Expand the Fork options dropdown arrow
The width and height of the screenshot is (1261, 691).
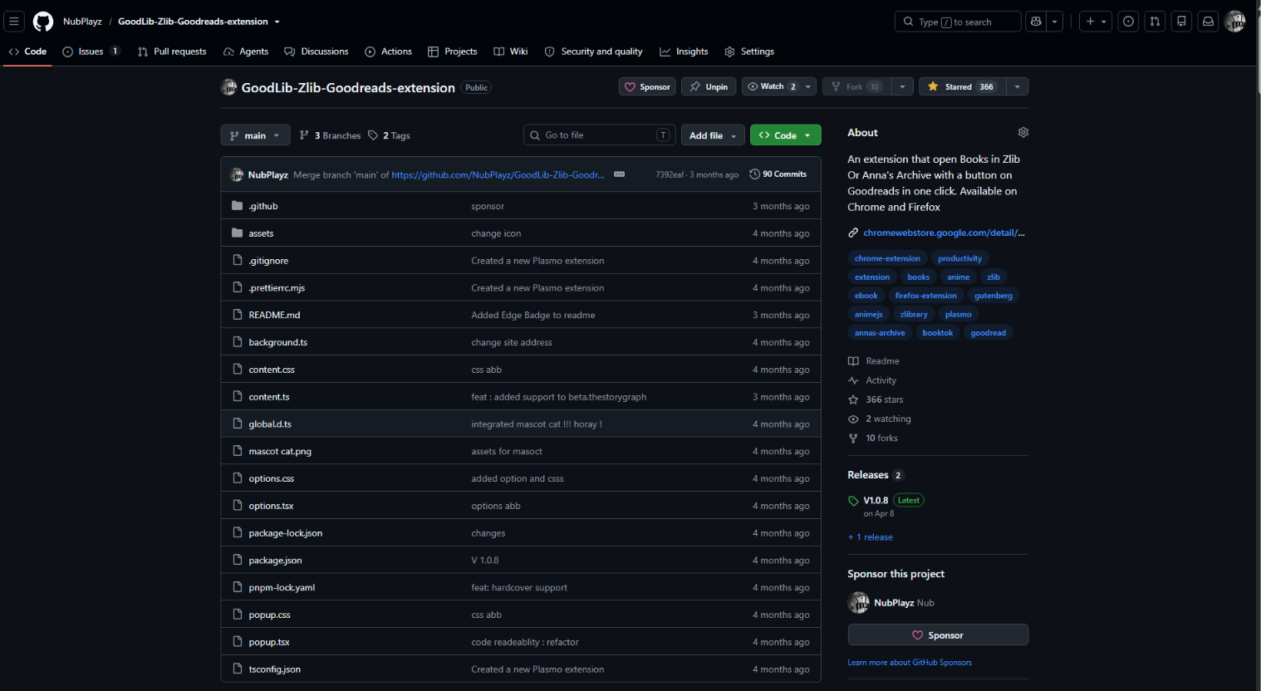(x=902, y=86)
